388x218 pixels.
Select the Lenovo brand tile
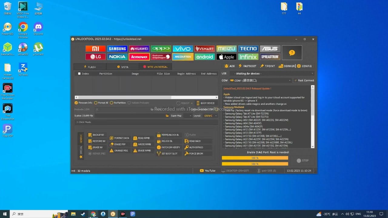pyautogui.click(x=139, y=57)
